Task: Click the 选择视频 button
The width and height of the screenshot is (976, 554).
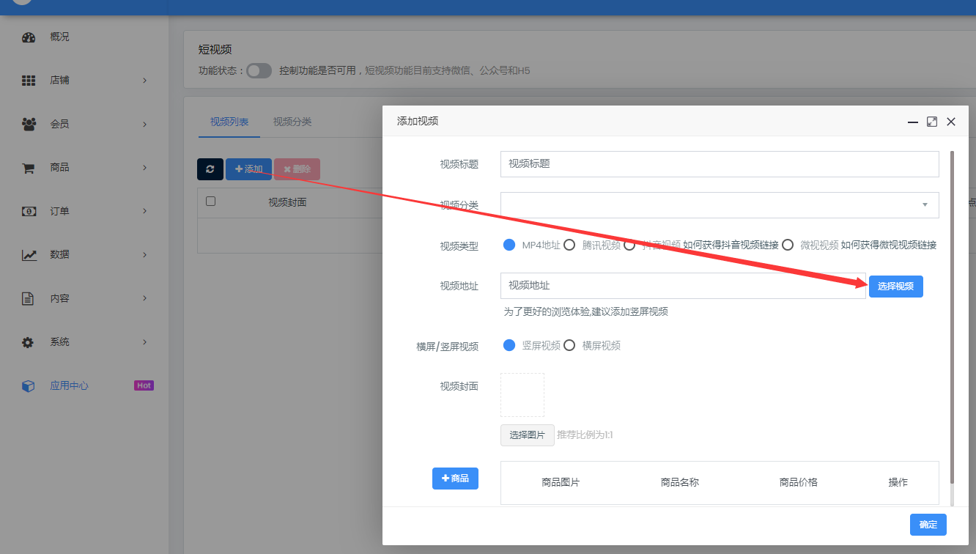Action: pyautogui.click(x=895, y=286)
